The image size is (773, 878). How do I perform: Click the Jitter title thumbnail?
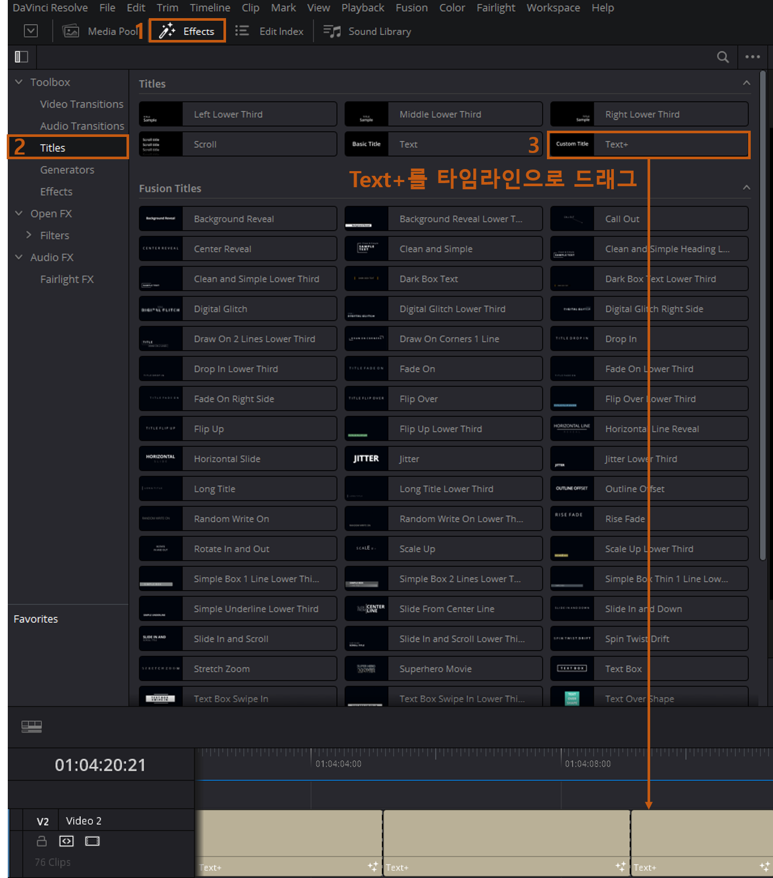coord(367,458)
